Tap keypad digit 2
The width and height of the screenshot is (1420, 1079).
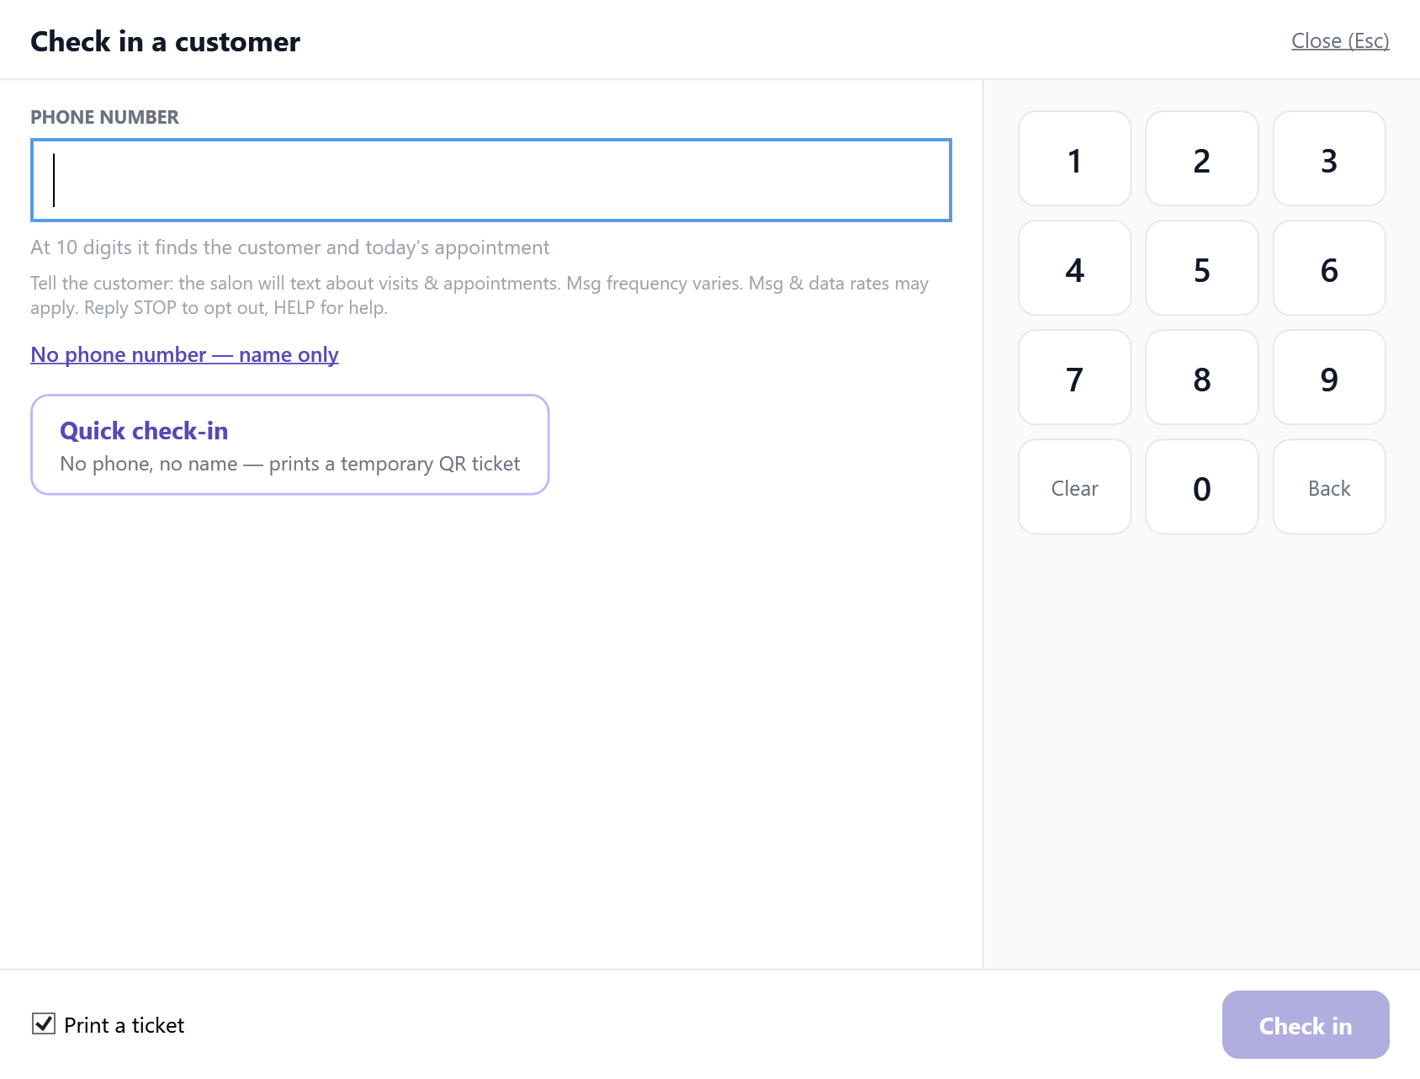tap(1202, 159)
